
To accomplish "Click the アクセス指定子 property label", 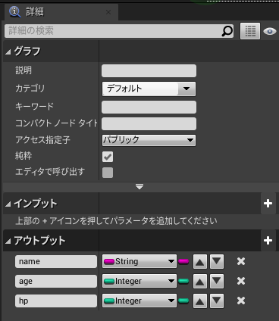I will click(x=42, y=140).
